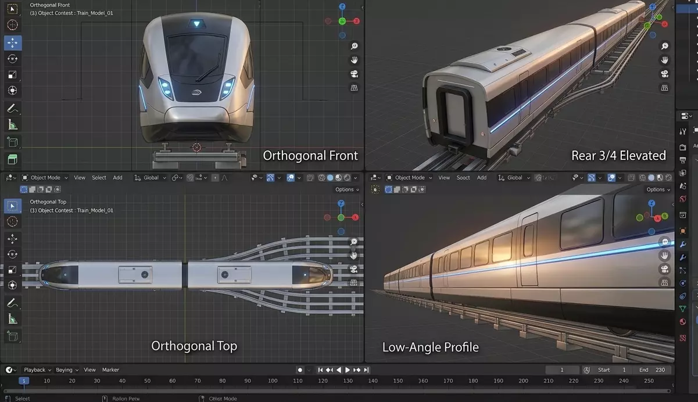The image size is (698, 402).
Task: Click blue Z axis on front viewport gizmo
Action: [x=342, y=7]
